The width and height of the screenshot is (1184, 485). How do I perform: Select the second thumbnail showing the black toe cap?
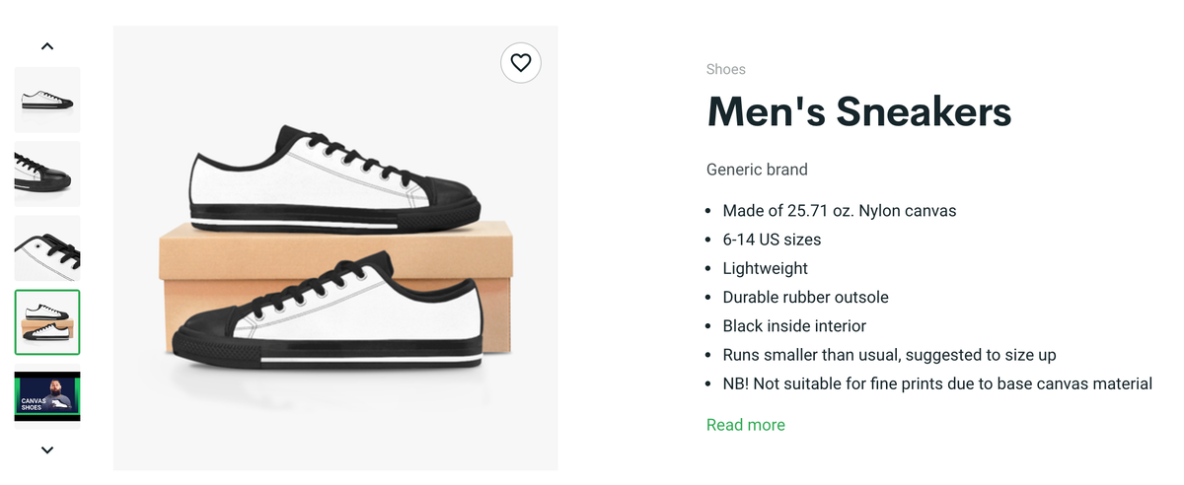click(47, 173)
